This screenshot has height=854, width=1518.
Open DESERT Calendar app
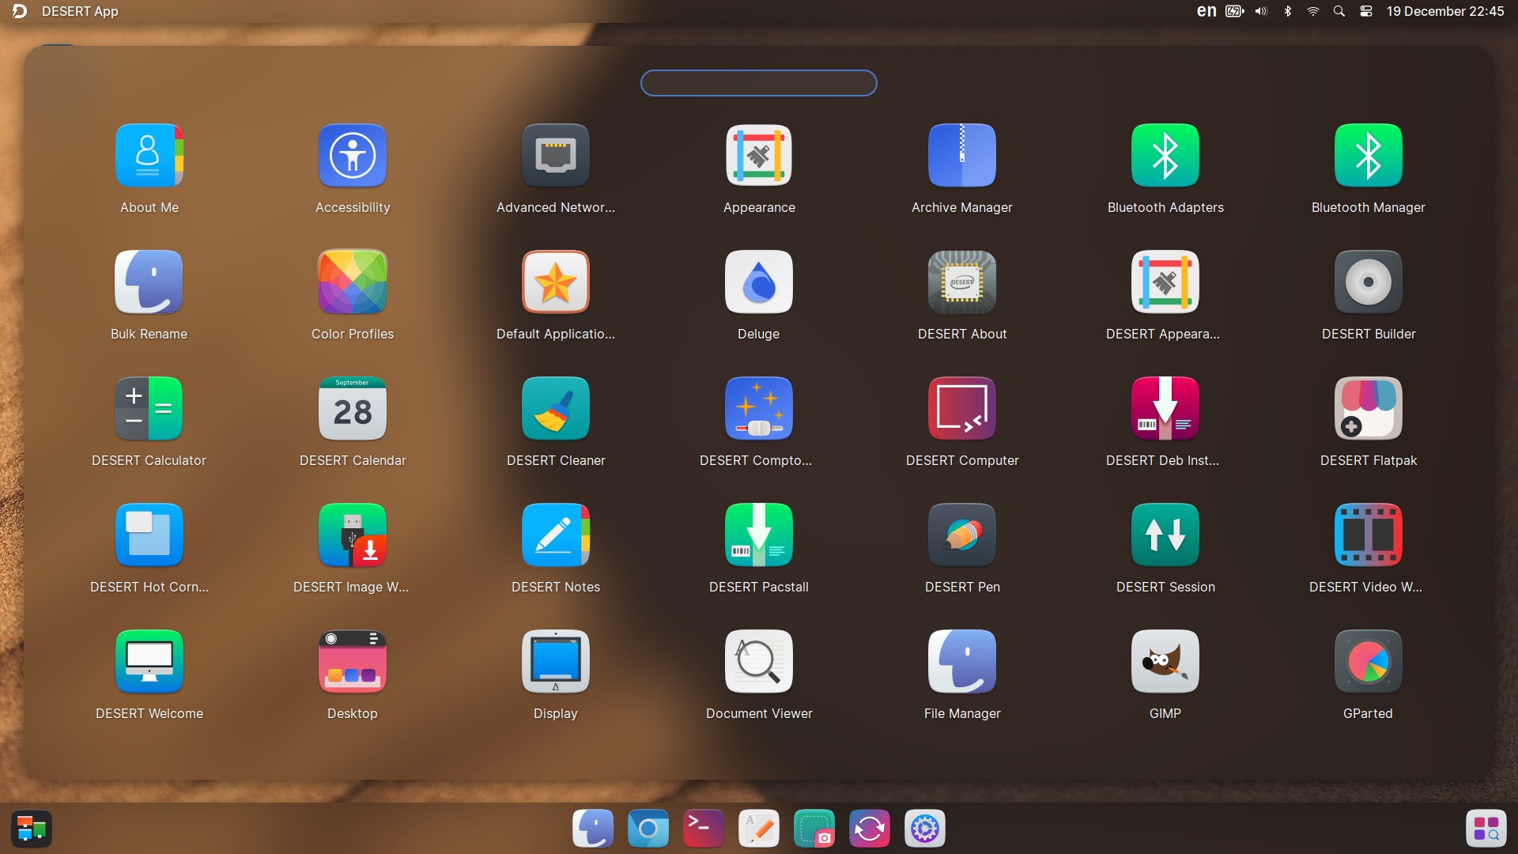[352, 410]
